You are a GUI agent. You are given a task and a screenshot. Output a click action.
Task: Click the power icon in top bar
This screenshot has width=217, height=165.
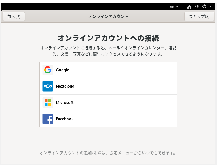coord(204,6)
